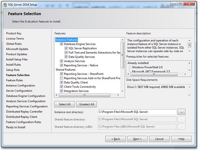Open Help for Feature Selection
The image size is (198, 150).
point(181,139)
